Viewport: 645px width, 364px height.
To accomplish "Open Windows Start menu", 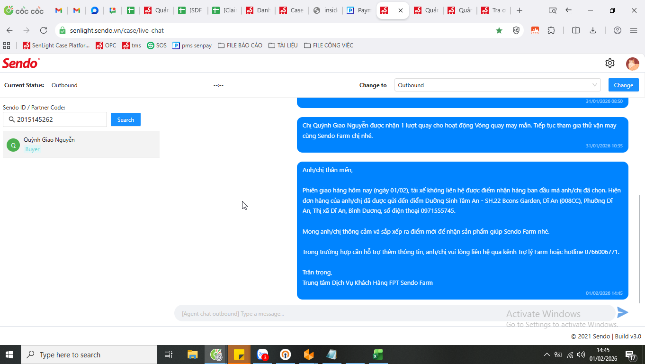I will (10, 355).
